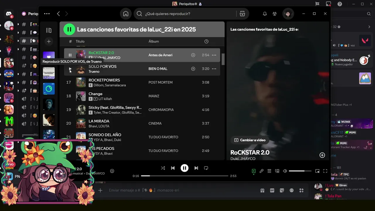Open Browse icon beside the search field
The width and height of the screenshot is (375, 211).
(242, 14)
